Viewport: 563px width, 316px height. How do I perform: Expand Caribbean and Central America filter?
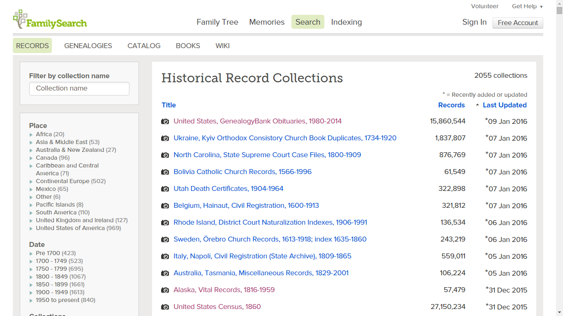pos(31,166)
